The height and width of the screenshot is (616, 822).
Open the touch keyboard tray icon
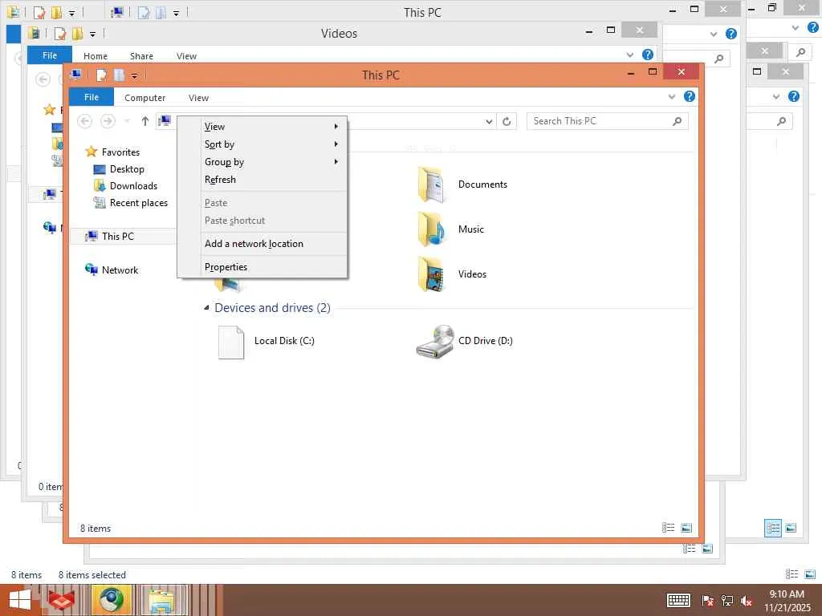pyautogui.click(x=678, y=600)
